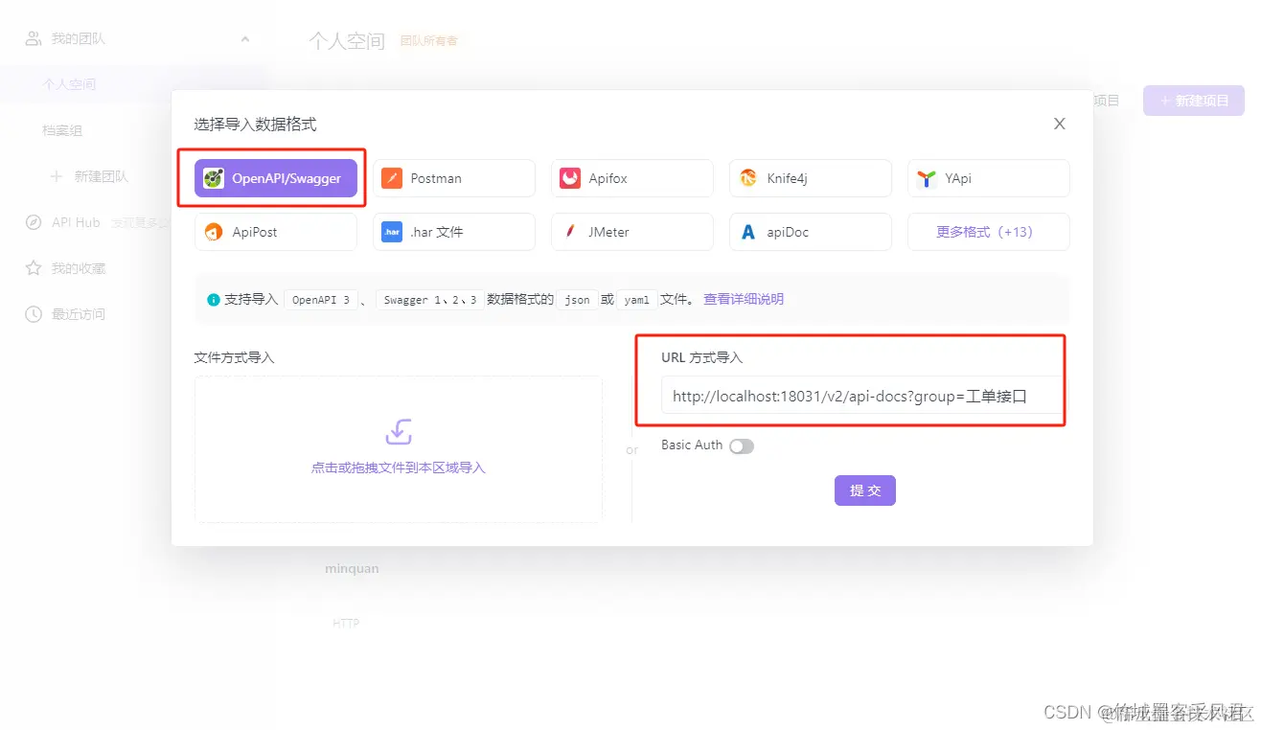Choose Postman import format

pos(454,178)
